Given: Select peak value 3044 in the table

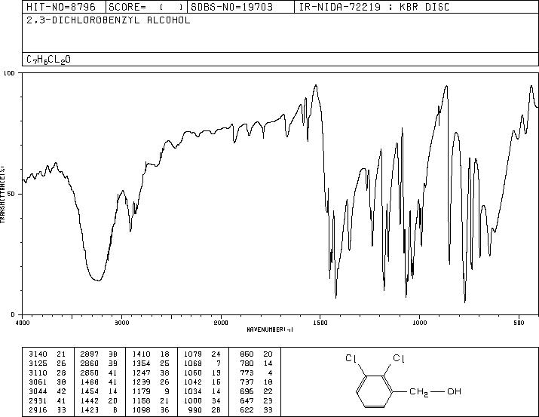Looking at the screenshot, I should point(38,391).
